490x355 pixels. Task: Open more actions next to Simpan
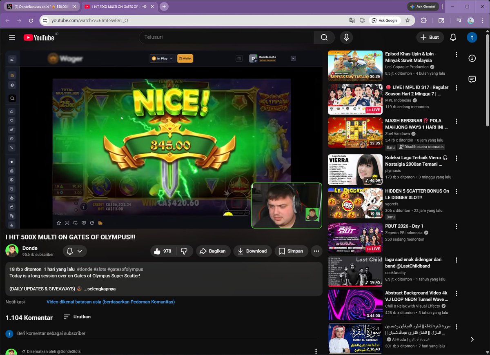click(316, 251)
